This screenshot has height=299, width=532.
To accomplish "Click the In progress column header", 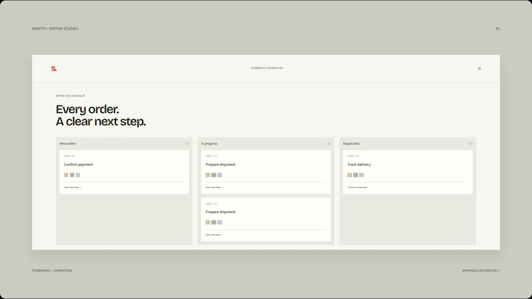I will pyautogui.click(x=209, y=143).
